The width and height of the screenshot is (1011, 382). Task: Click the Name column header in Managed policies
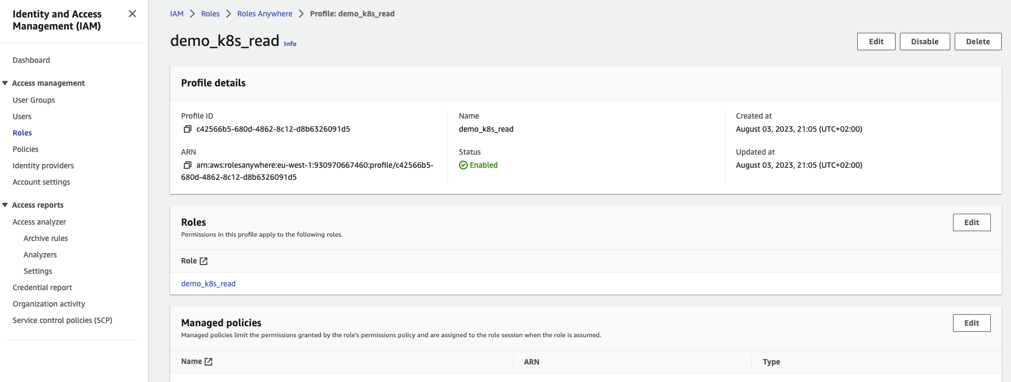click(191, 362)
